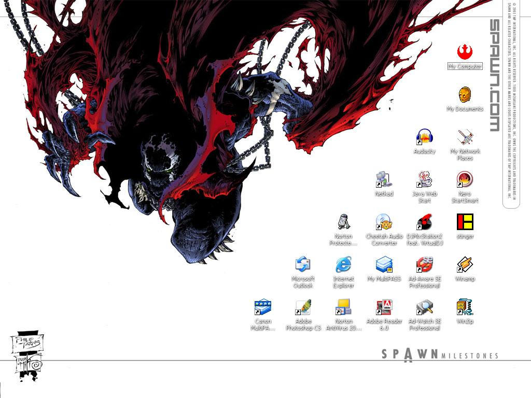Select the Netkad shortcut icon
Image resolution: width=531 pixels, height=398 pixels.
[384, 179]
